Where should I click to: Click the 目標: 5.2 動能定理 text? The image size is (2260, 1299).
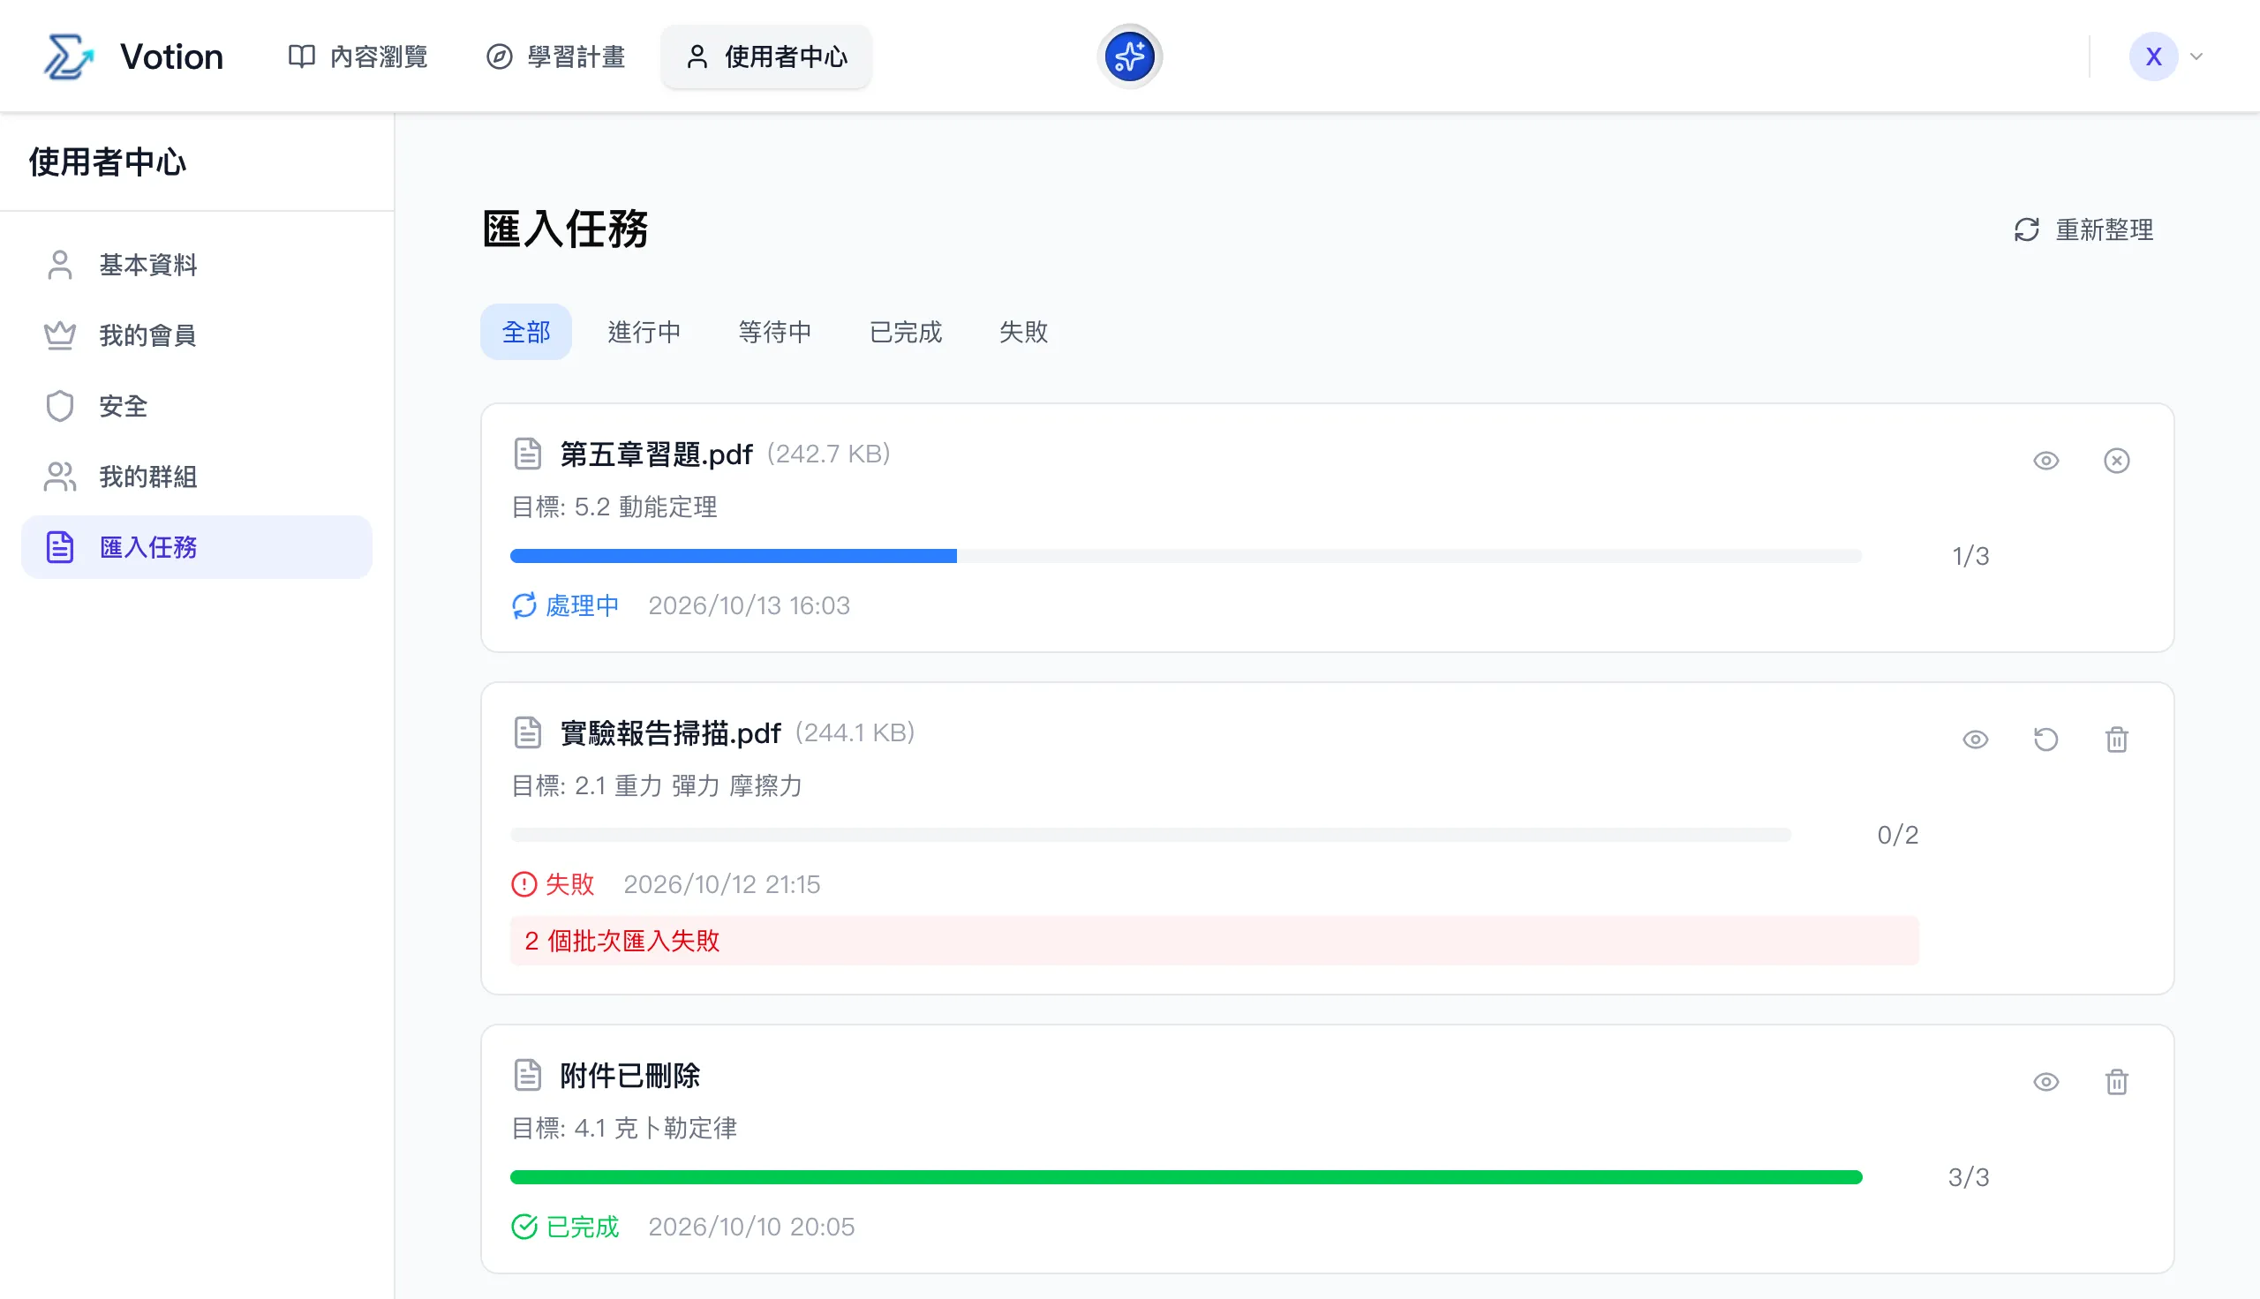click(614, 507)
